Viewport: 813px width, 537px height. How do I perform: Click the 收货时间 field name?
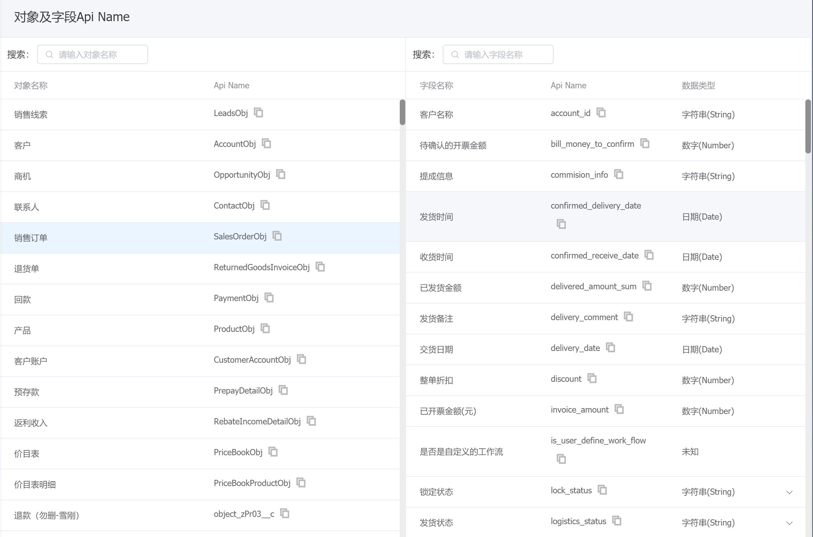[436, 257]
